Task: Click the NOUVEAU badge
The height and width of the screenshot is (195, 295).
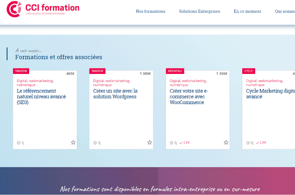Action: (175, 71)
